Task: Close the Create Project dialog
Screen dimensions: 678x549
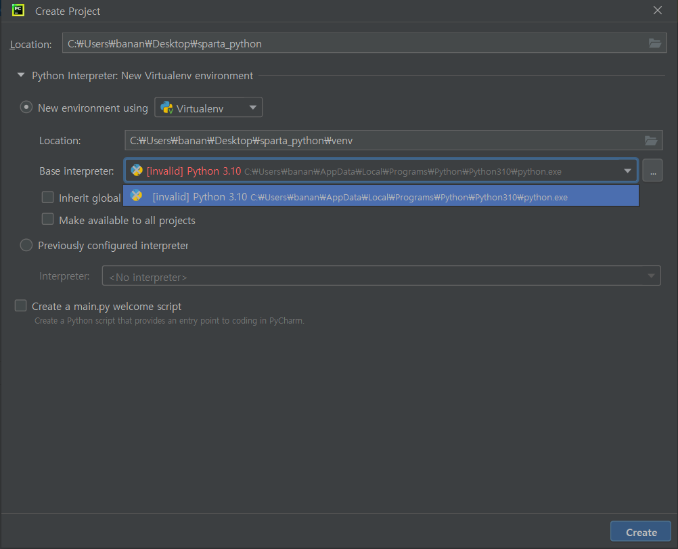Action: pyautogui.click(x=657, y=10)
